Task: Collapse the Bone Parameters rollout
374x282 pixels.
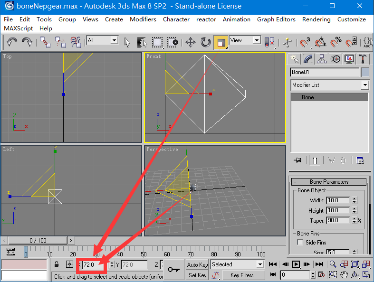Action: (329, 182)
